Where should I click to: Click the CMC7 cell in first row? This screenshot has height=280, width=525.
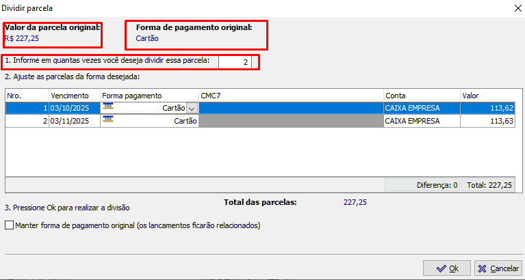click(290, 108)
